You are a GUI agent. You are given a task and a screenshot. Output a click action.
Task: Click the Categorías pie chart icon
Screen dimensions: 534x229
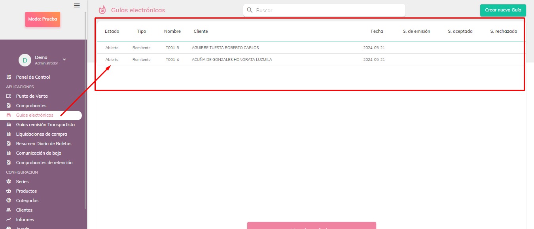(9, 201)
